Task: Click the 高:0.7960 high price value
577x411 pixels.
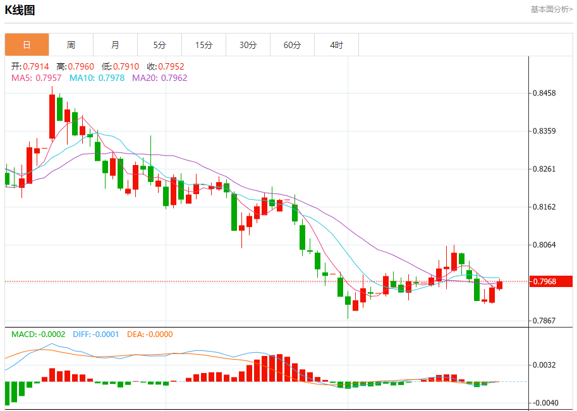Action: tap(75, 66)
